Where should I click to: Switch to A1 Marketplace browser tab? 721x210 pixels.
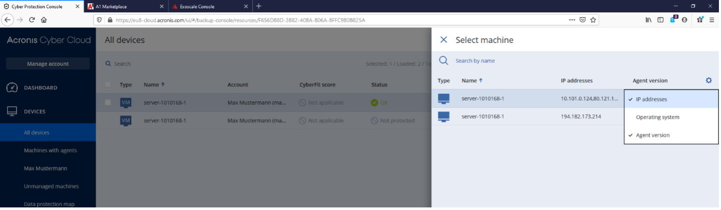click(x=125, y=6)
